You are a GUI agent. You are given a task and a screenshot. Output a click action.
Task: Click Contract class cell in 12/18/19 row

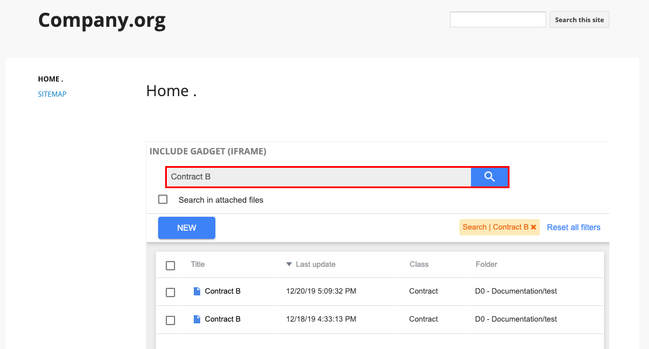click(x=423, y=319)
